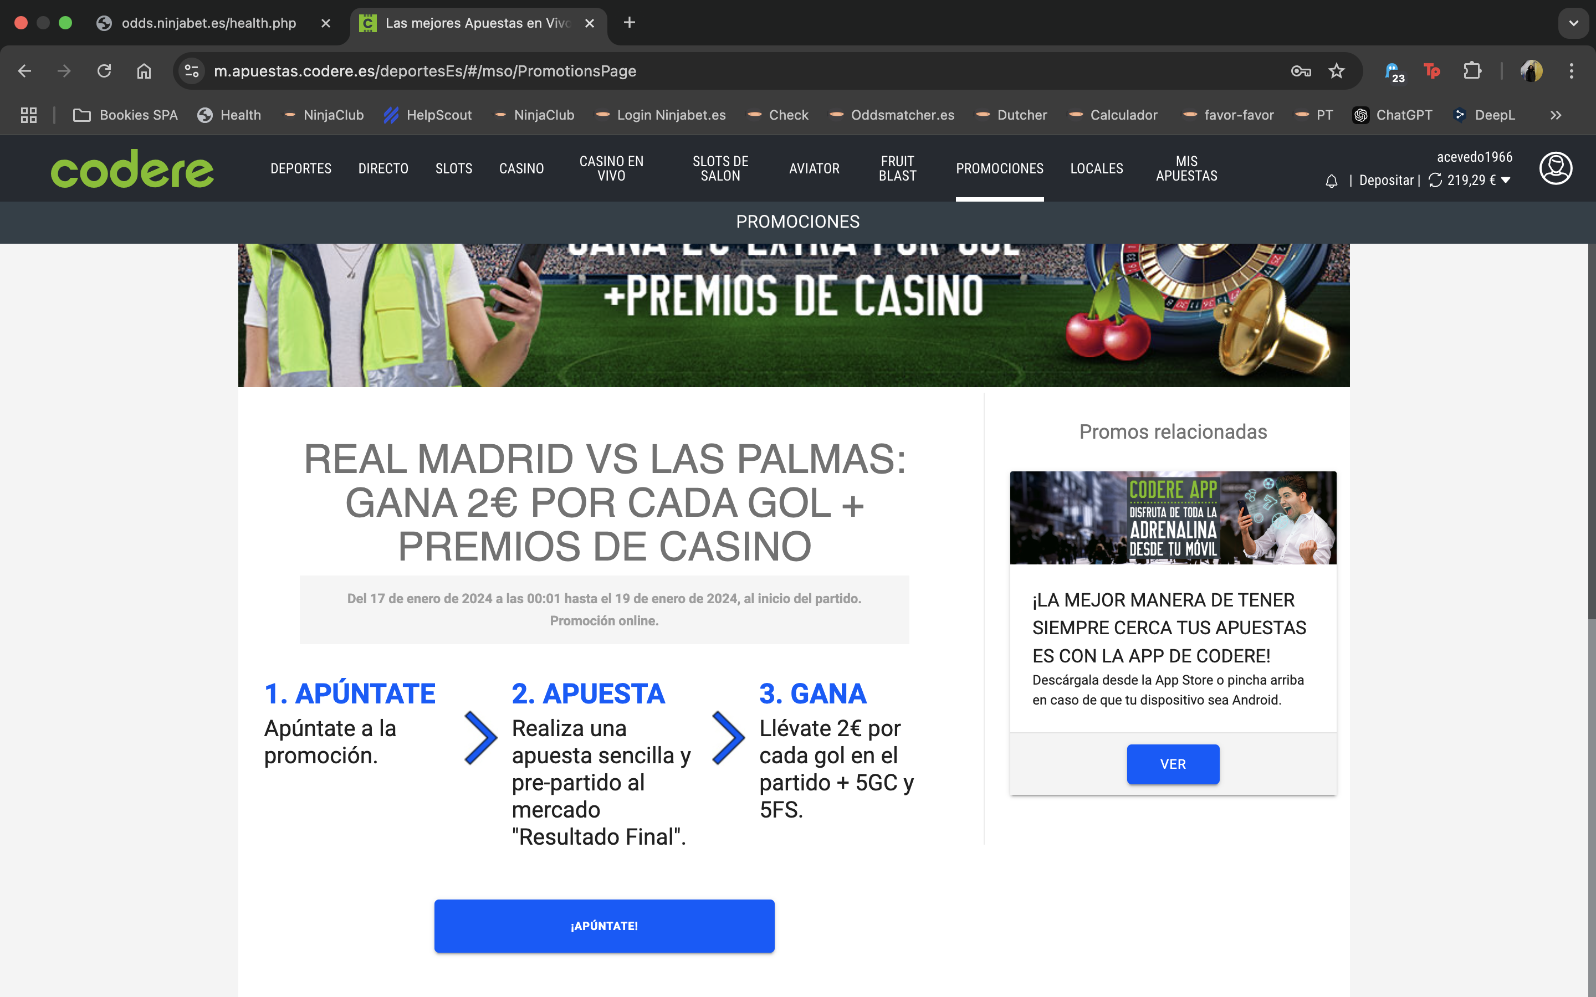Open the Calculador bookmark
This screenshot has width=1596, height=997.
pyautogui.click(x=1113, y=115)
